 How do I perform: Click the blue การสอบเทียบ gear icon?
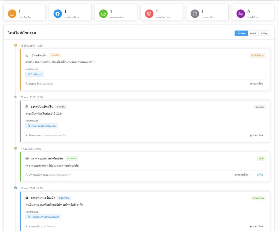coord(58,14)
